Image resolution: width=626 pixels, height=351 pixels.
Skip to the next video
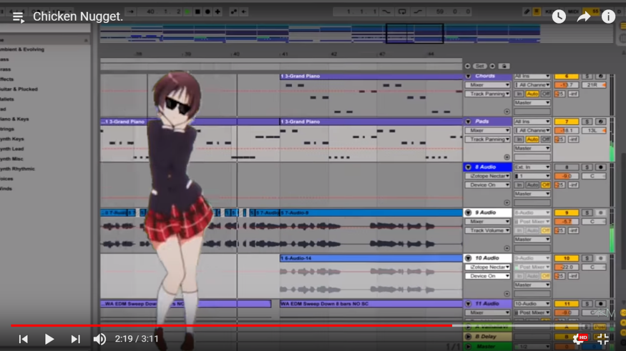[x=75, y=339]
